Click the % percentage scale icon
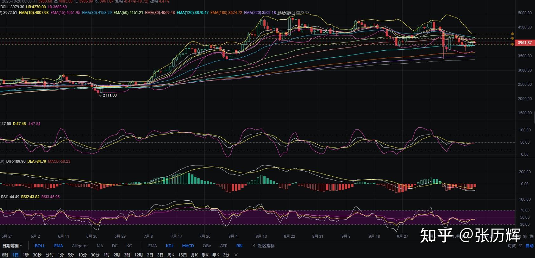The image size is (535, 258). tap(521, 246)
